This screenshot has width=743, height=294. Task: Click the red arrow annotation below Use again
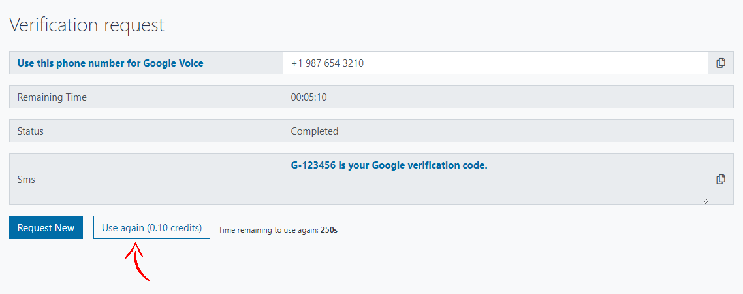(138, 261)
